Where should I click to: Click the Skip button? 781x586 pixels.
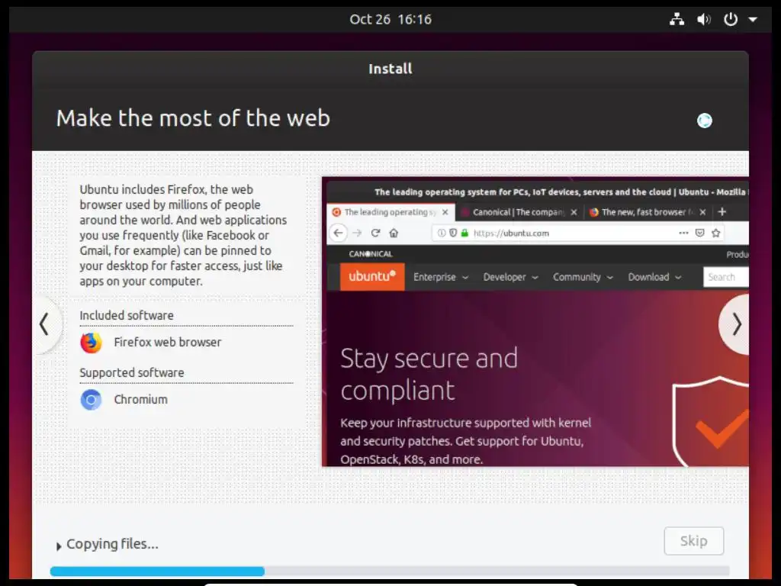693,541
